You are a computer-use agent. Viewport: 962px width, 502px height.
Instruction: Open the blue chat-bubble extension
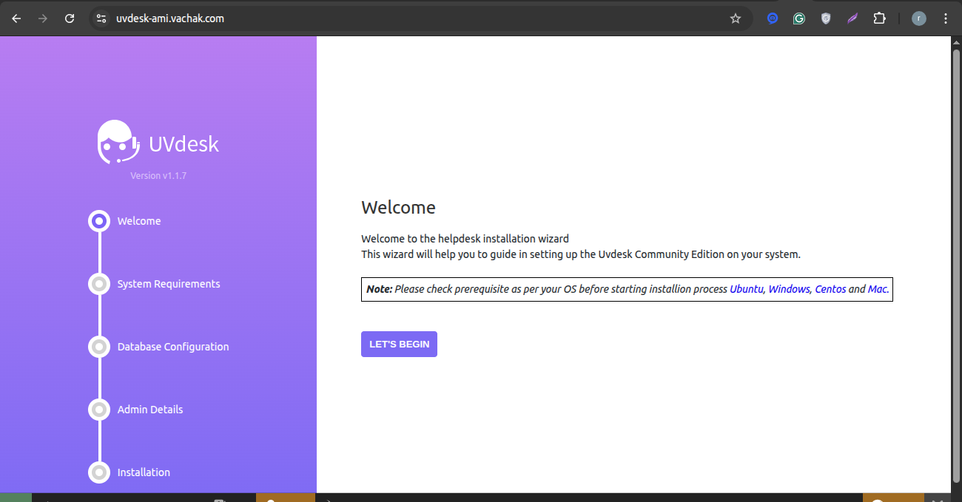773,18
